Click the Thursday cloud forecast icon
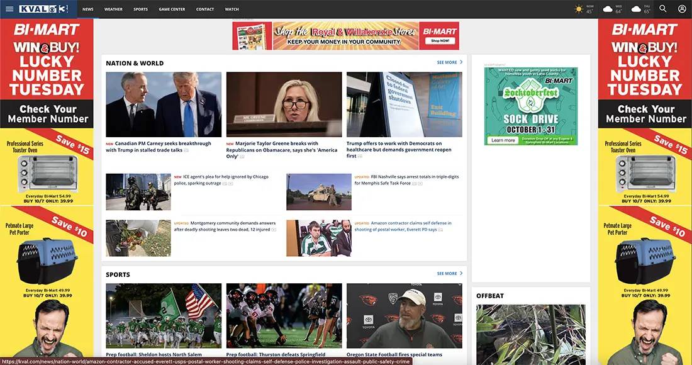The image size is (692, 365). tap(636, 9)
